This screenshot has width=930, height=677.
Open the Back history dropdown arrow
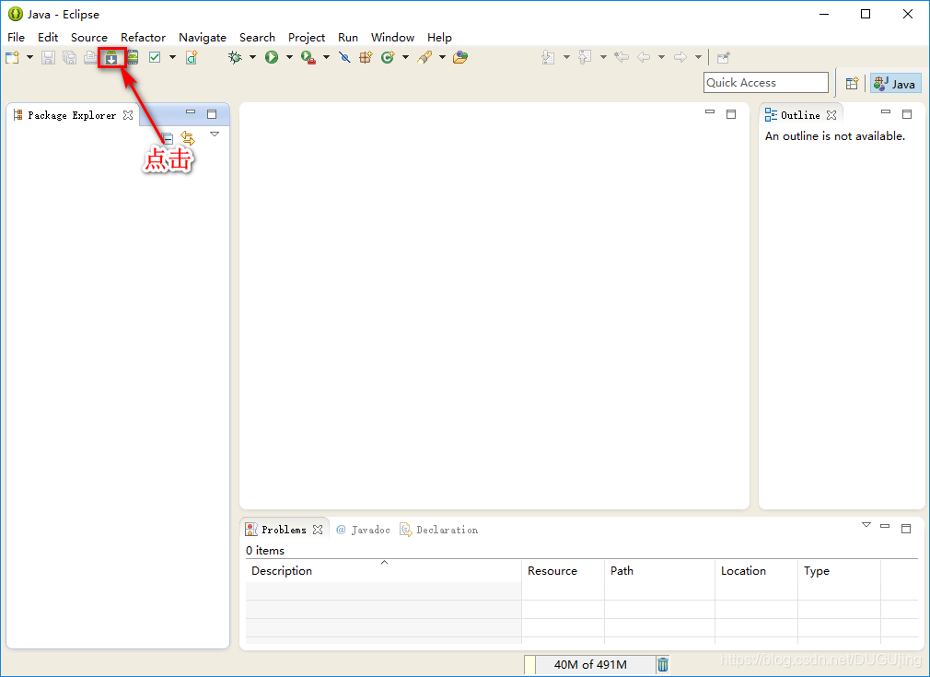coord(661,57)
